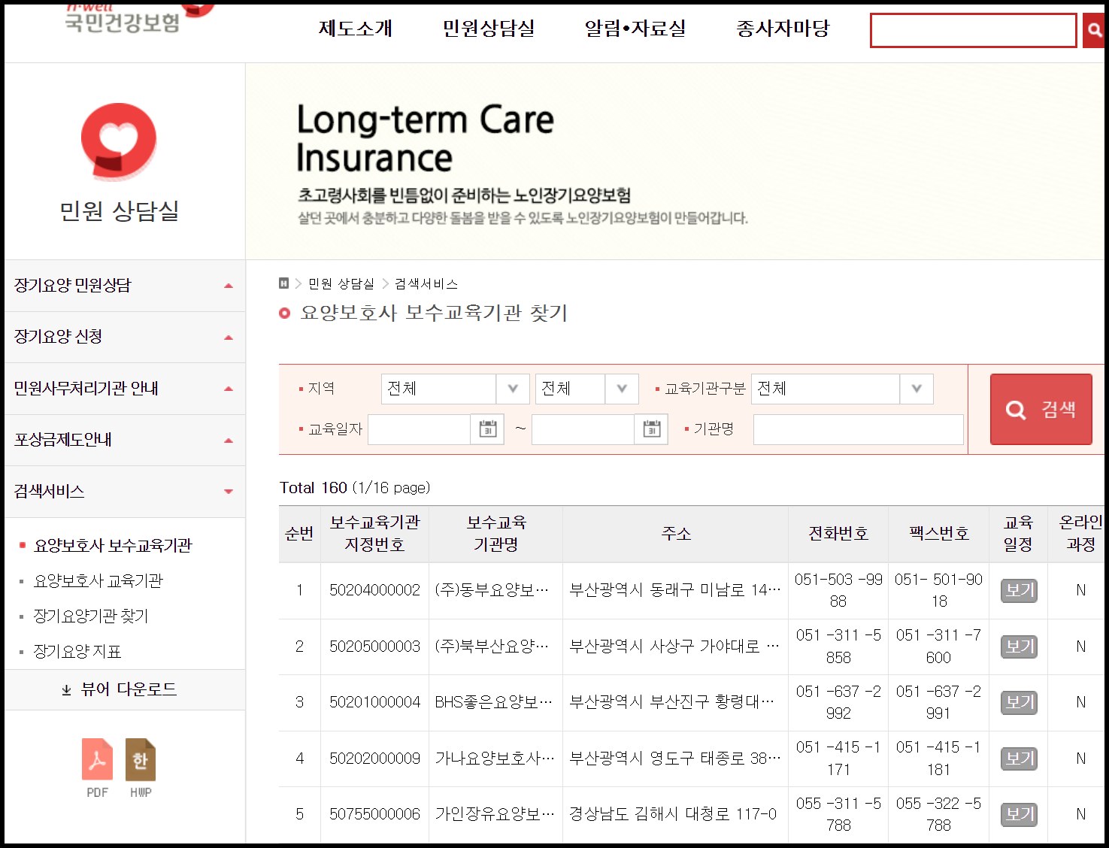Open the end date calendar picker
1109x848 pixels.
651,429
